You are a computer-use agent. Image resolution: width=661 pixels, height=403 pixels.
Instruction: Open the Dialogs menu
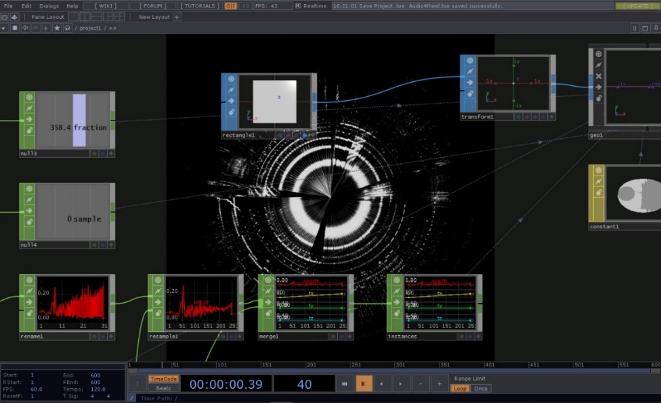(x=49, y=6)
